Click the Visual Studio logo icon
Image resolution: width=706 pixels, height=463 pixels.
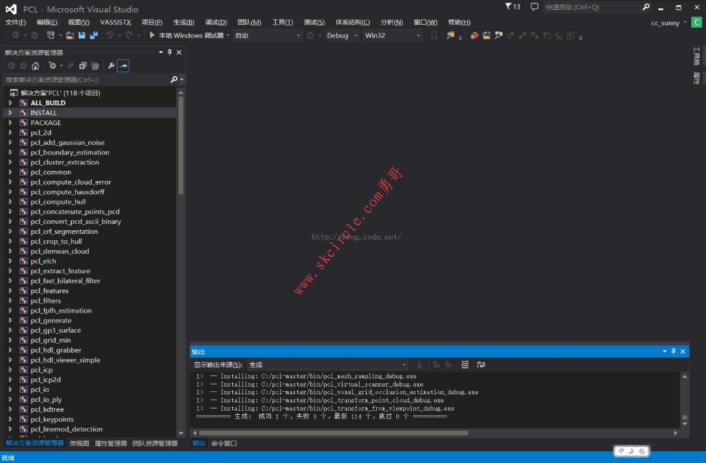11,9
